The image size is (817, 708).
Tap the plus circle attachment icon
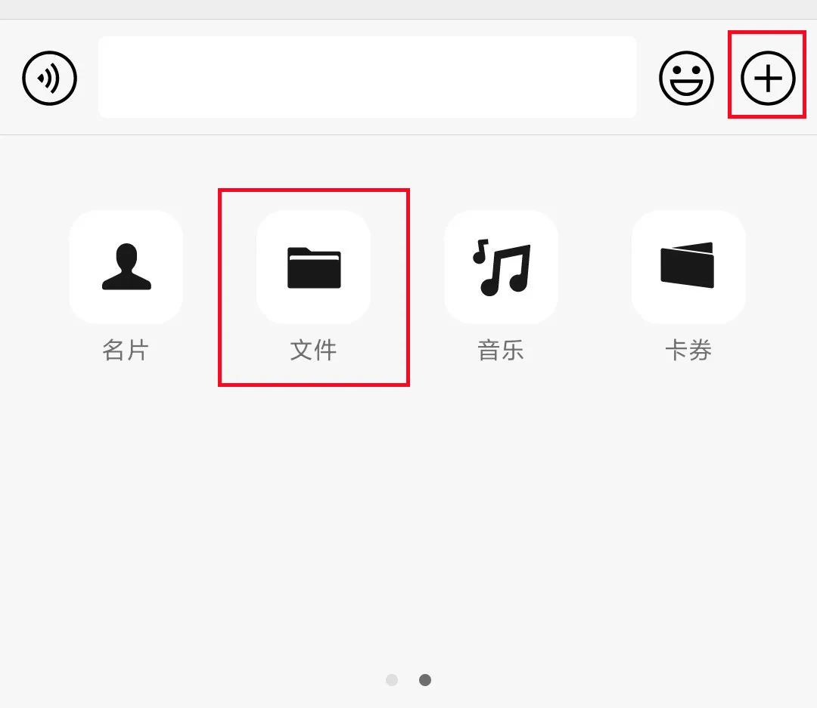(768, 78)
